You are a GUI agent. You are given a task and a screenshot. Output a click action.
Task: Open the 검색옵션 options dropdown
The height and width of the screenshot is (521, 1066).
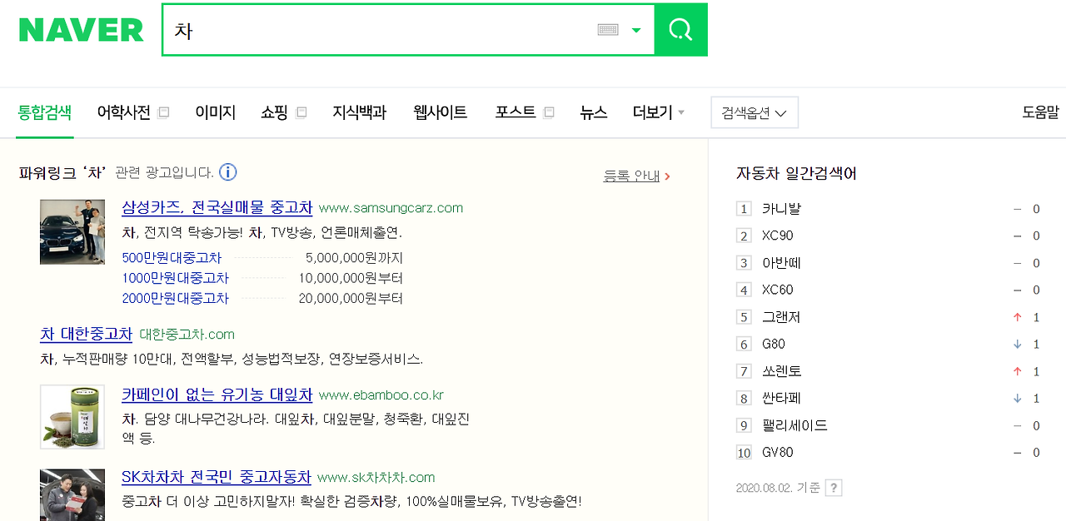pos(754,112)
